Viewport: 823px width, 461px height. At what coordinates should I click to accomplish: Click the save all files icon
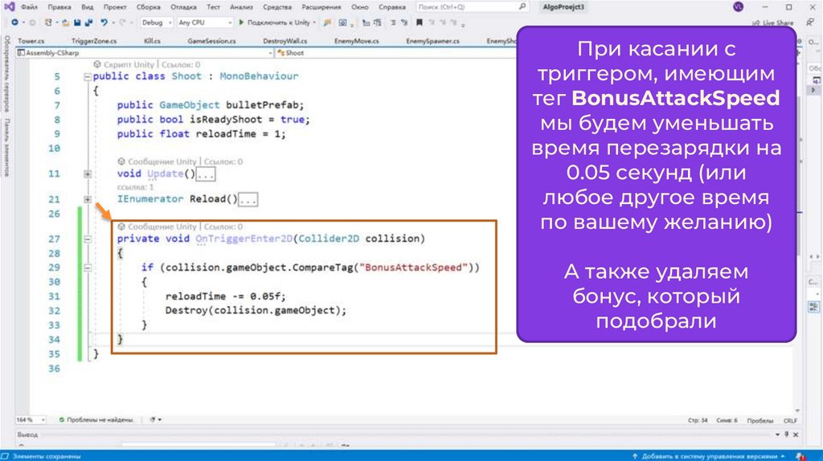(88, 22)
